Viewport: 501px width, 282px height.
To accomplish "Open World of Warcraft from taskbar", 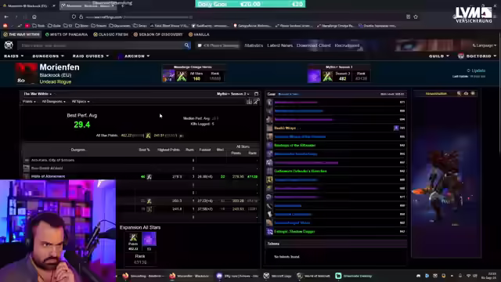I will tap(314, 276).
